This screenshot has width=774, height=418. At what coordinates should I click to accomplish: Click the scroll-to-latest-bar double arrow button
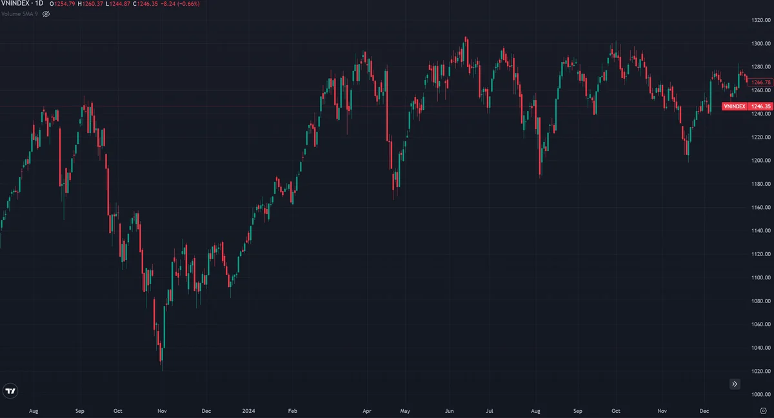click(x=735, y=384)
